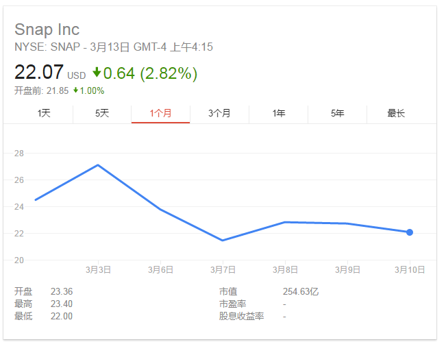Click the 3月3日 x-axis date label
This screenshot has height=342, width=446.
[x=98, y=270]
